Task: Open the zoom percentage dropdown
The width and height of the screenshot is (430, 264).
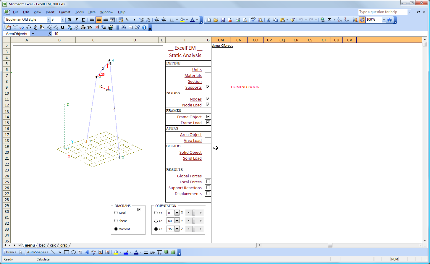Action: coord(384,20)
